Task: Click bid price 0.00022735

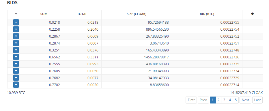Action: click(230, 64)
